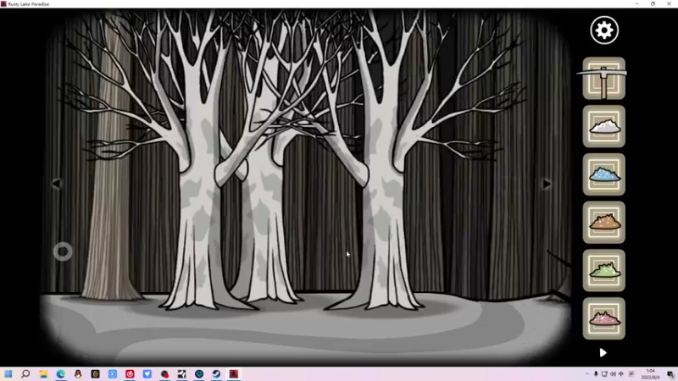The image size is (678, 381).
Task: Open the recording app with red dot
Action: 164,373
